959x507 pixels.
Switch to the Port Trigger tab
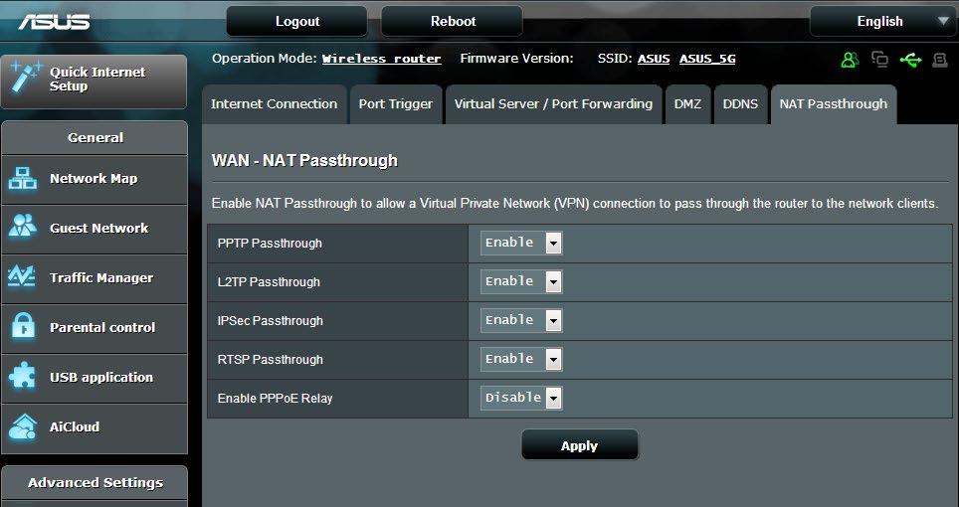[396, 104]
